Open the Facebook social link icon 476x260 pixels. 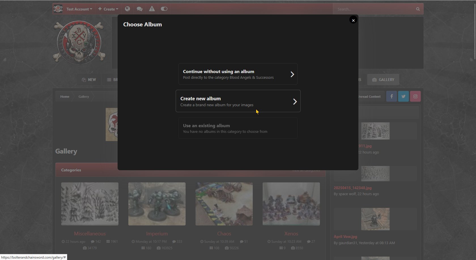click(x=392, y=96)
